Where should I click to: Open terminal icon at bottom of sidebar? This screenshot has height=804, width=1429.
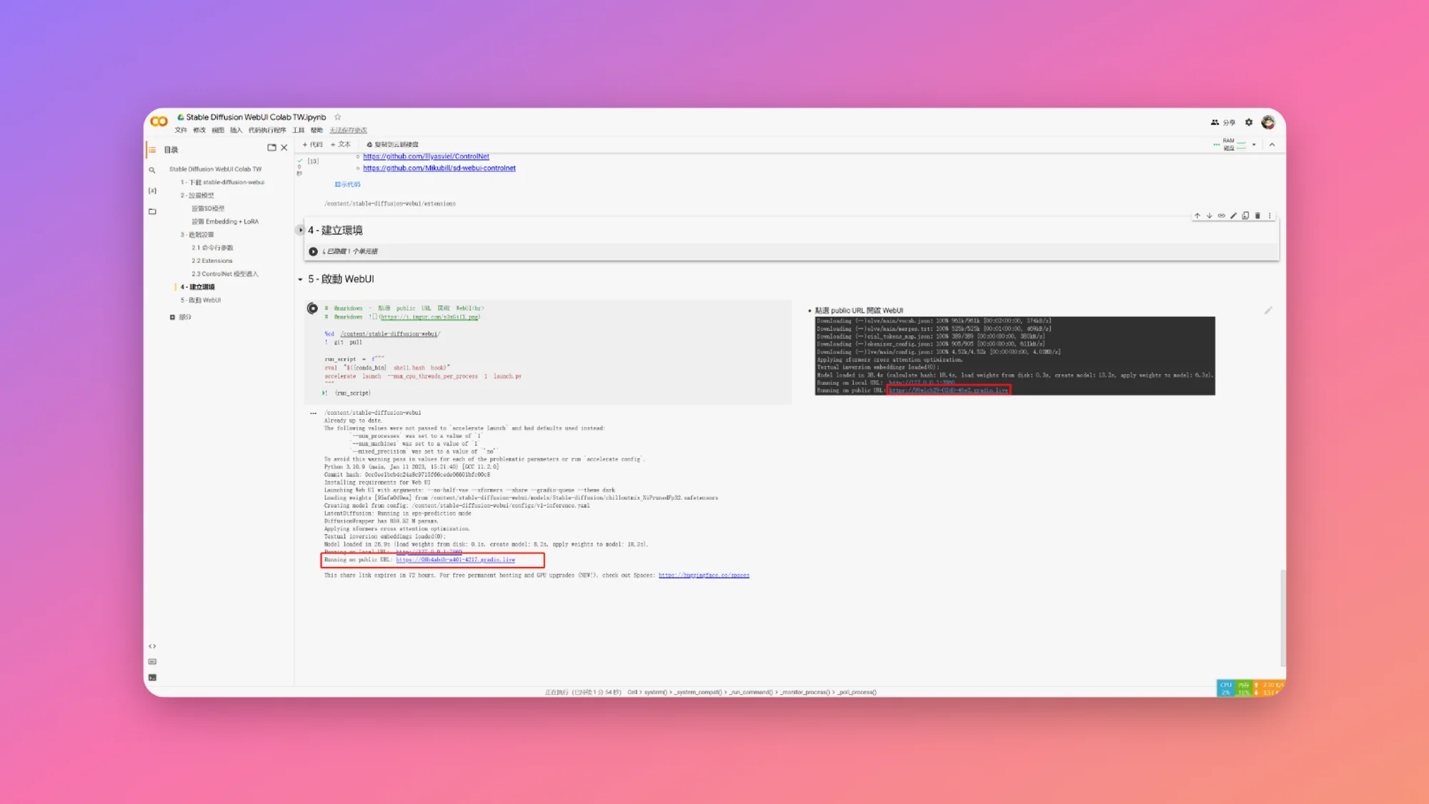tap(152, 678)
